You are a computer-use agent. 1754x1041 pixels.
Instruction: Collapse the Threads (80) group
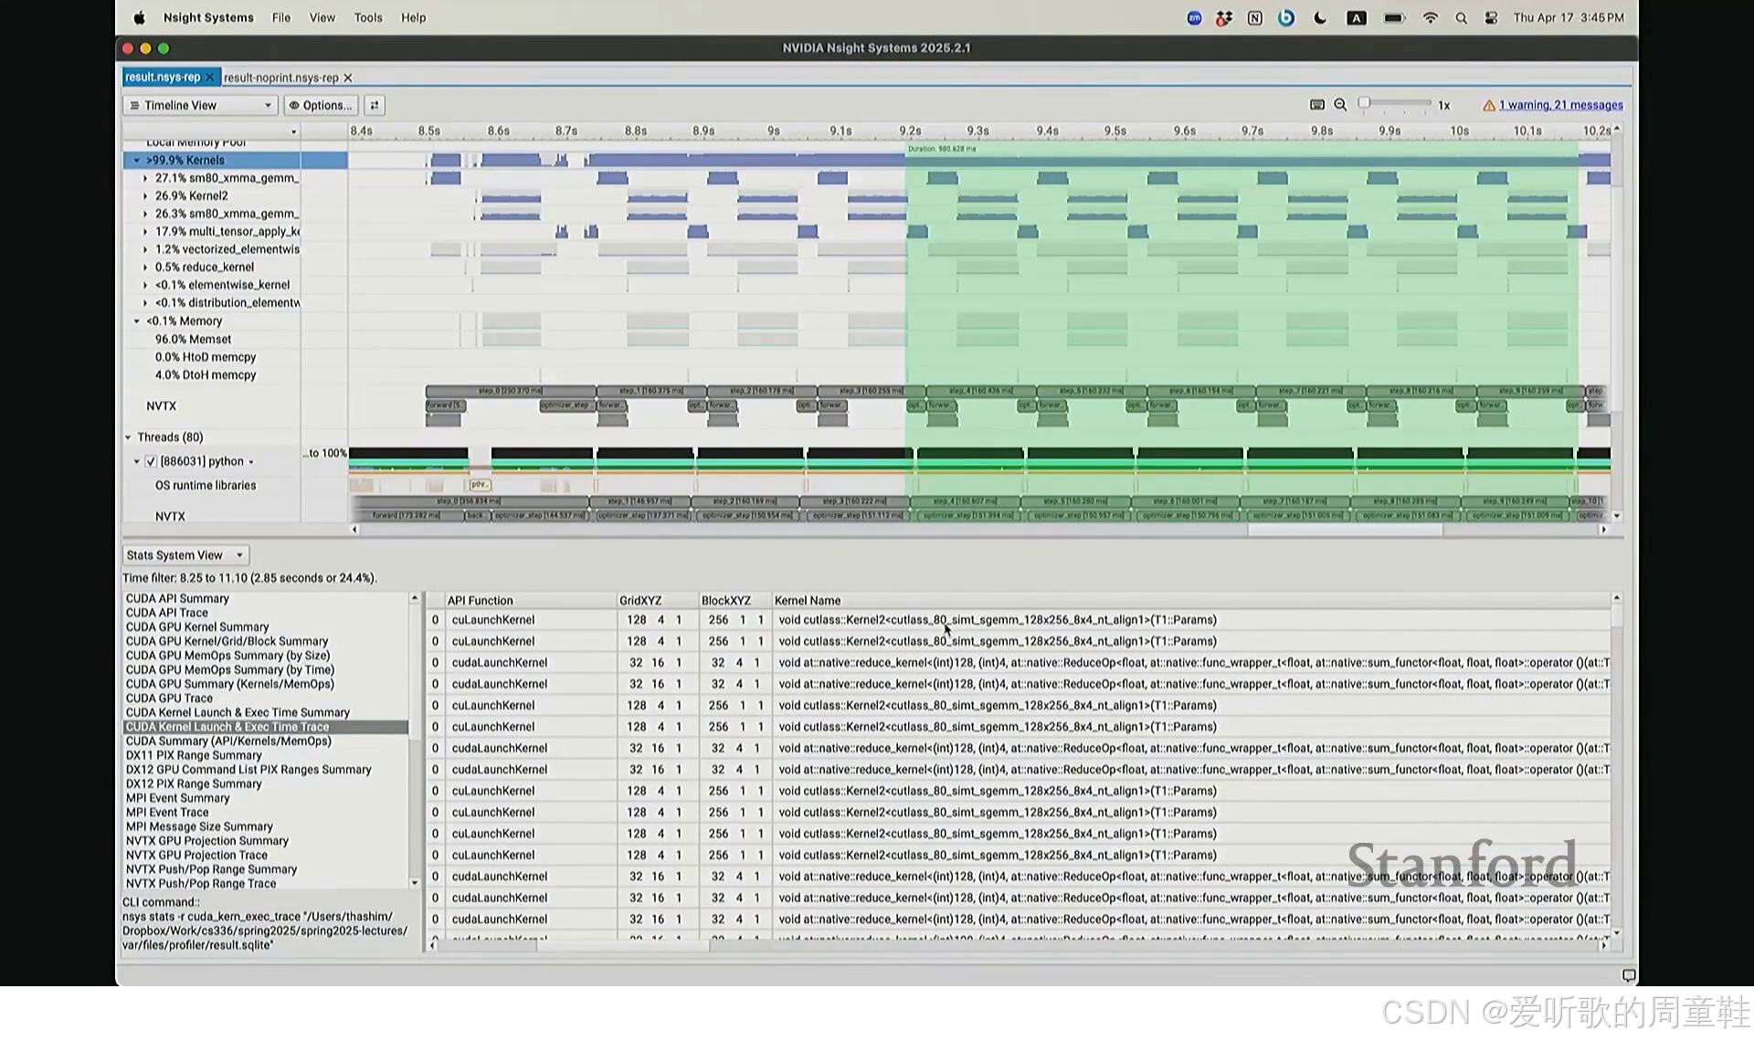tap(129, 437)
